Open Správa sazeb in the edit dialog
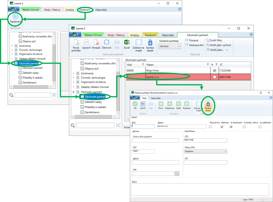 (208, 104)
